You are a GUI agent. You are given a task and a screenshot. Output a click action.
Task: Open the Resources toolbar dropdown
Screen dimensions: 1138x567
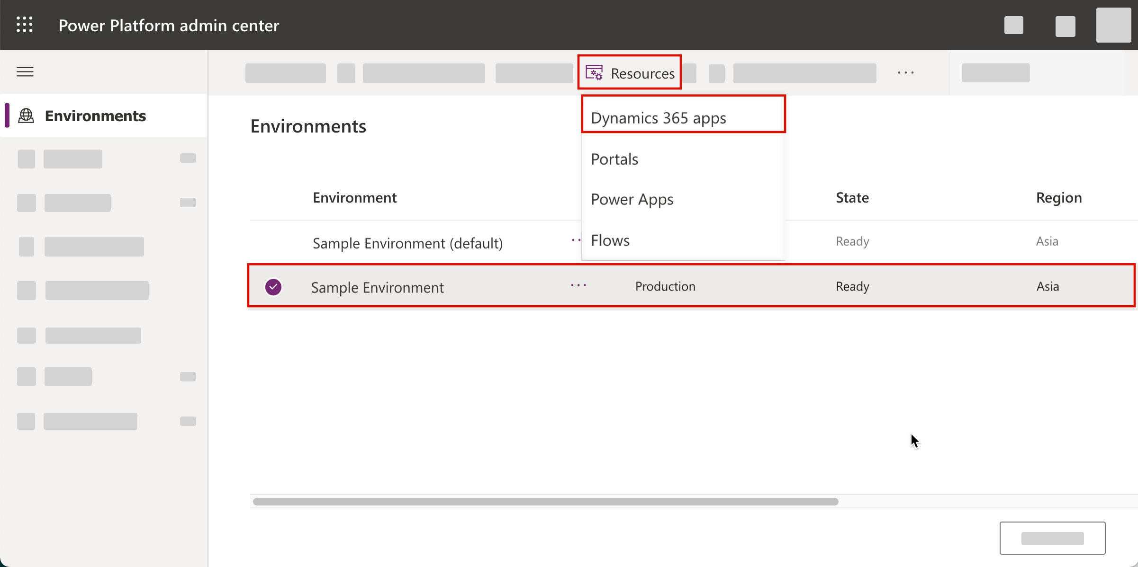(x=630, y=73)
